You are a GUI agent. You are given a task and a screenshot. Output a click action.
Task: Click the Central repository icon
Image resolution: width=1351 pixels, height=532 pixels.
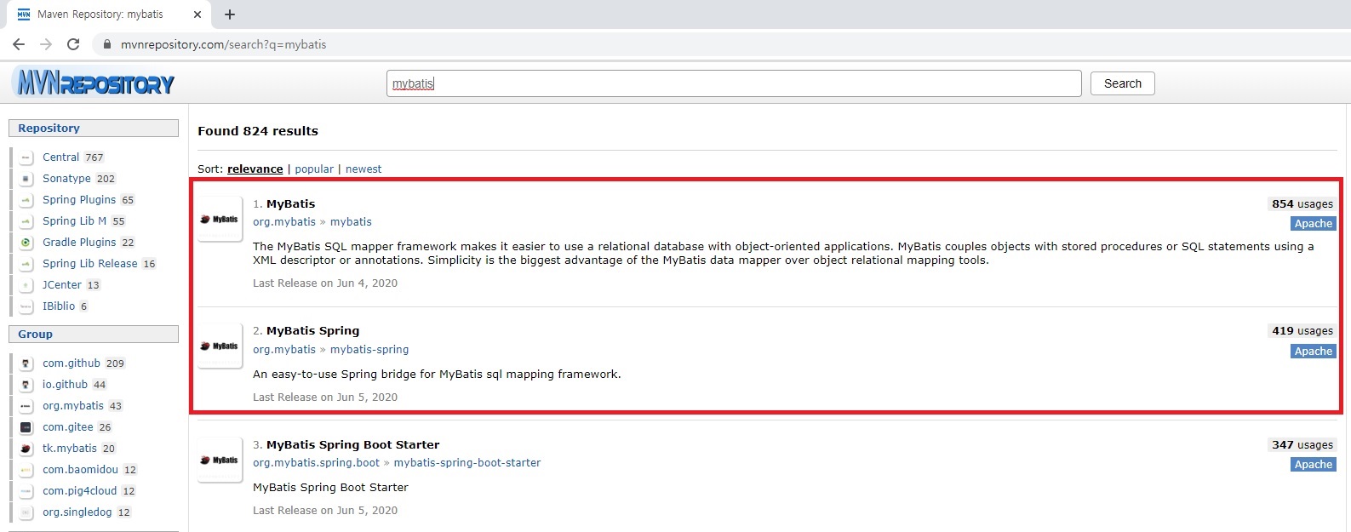point(26,157)
